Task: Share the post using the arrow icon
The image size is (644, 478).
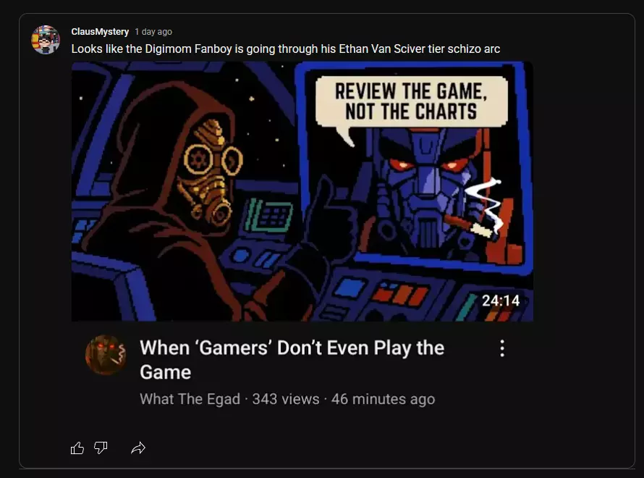Action: tap(138, 448)
